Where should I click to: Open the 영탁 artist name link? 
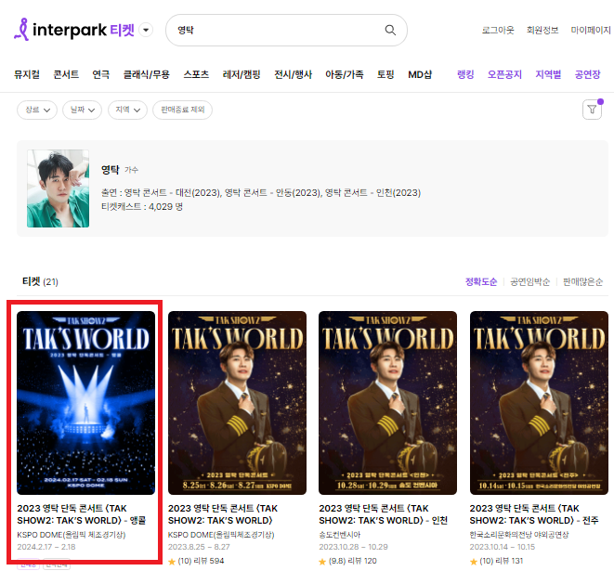pyautogui.click(x=110, y=170)
